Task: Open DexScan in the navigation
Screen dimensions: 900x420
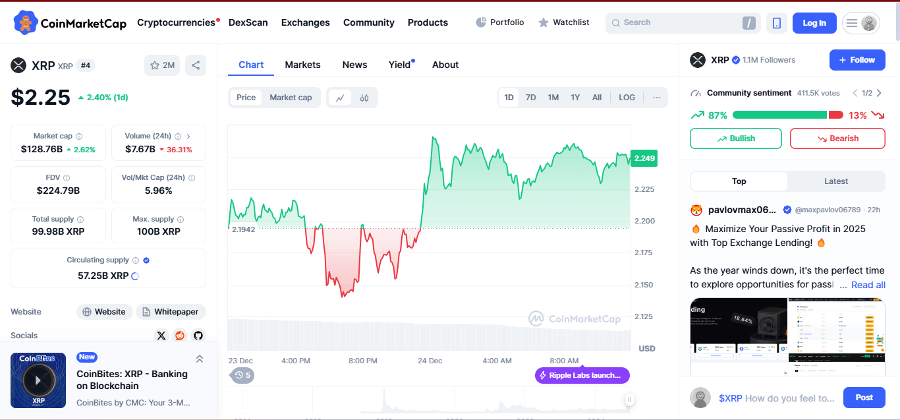Action: pyautogui.click(x=248, y=22)
